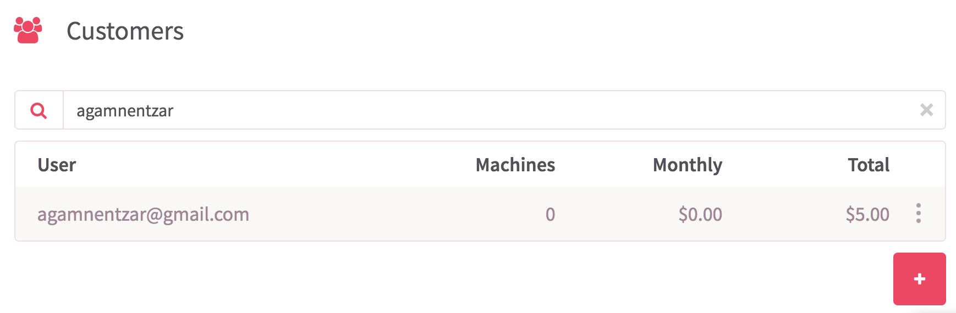
Task: Open agamnentzar@gmail.com customer link
Action: [x=143, y=214]
